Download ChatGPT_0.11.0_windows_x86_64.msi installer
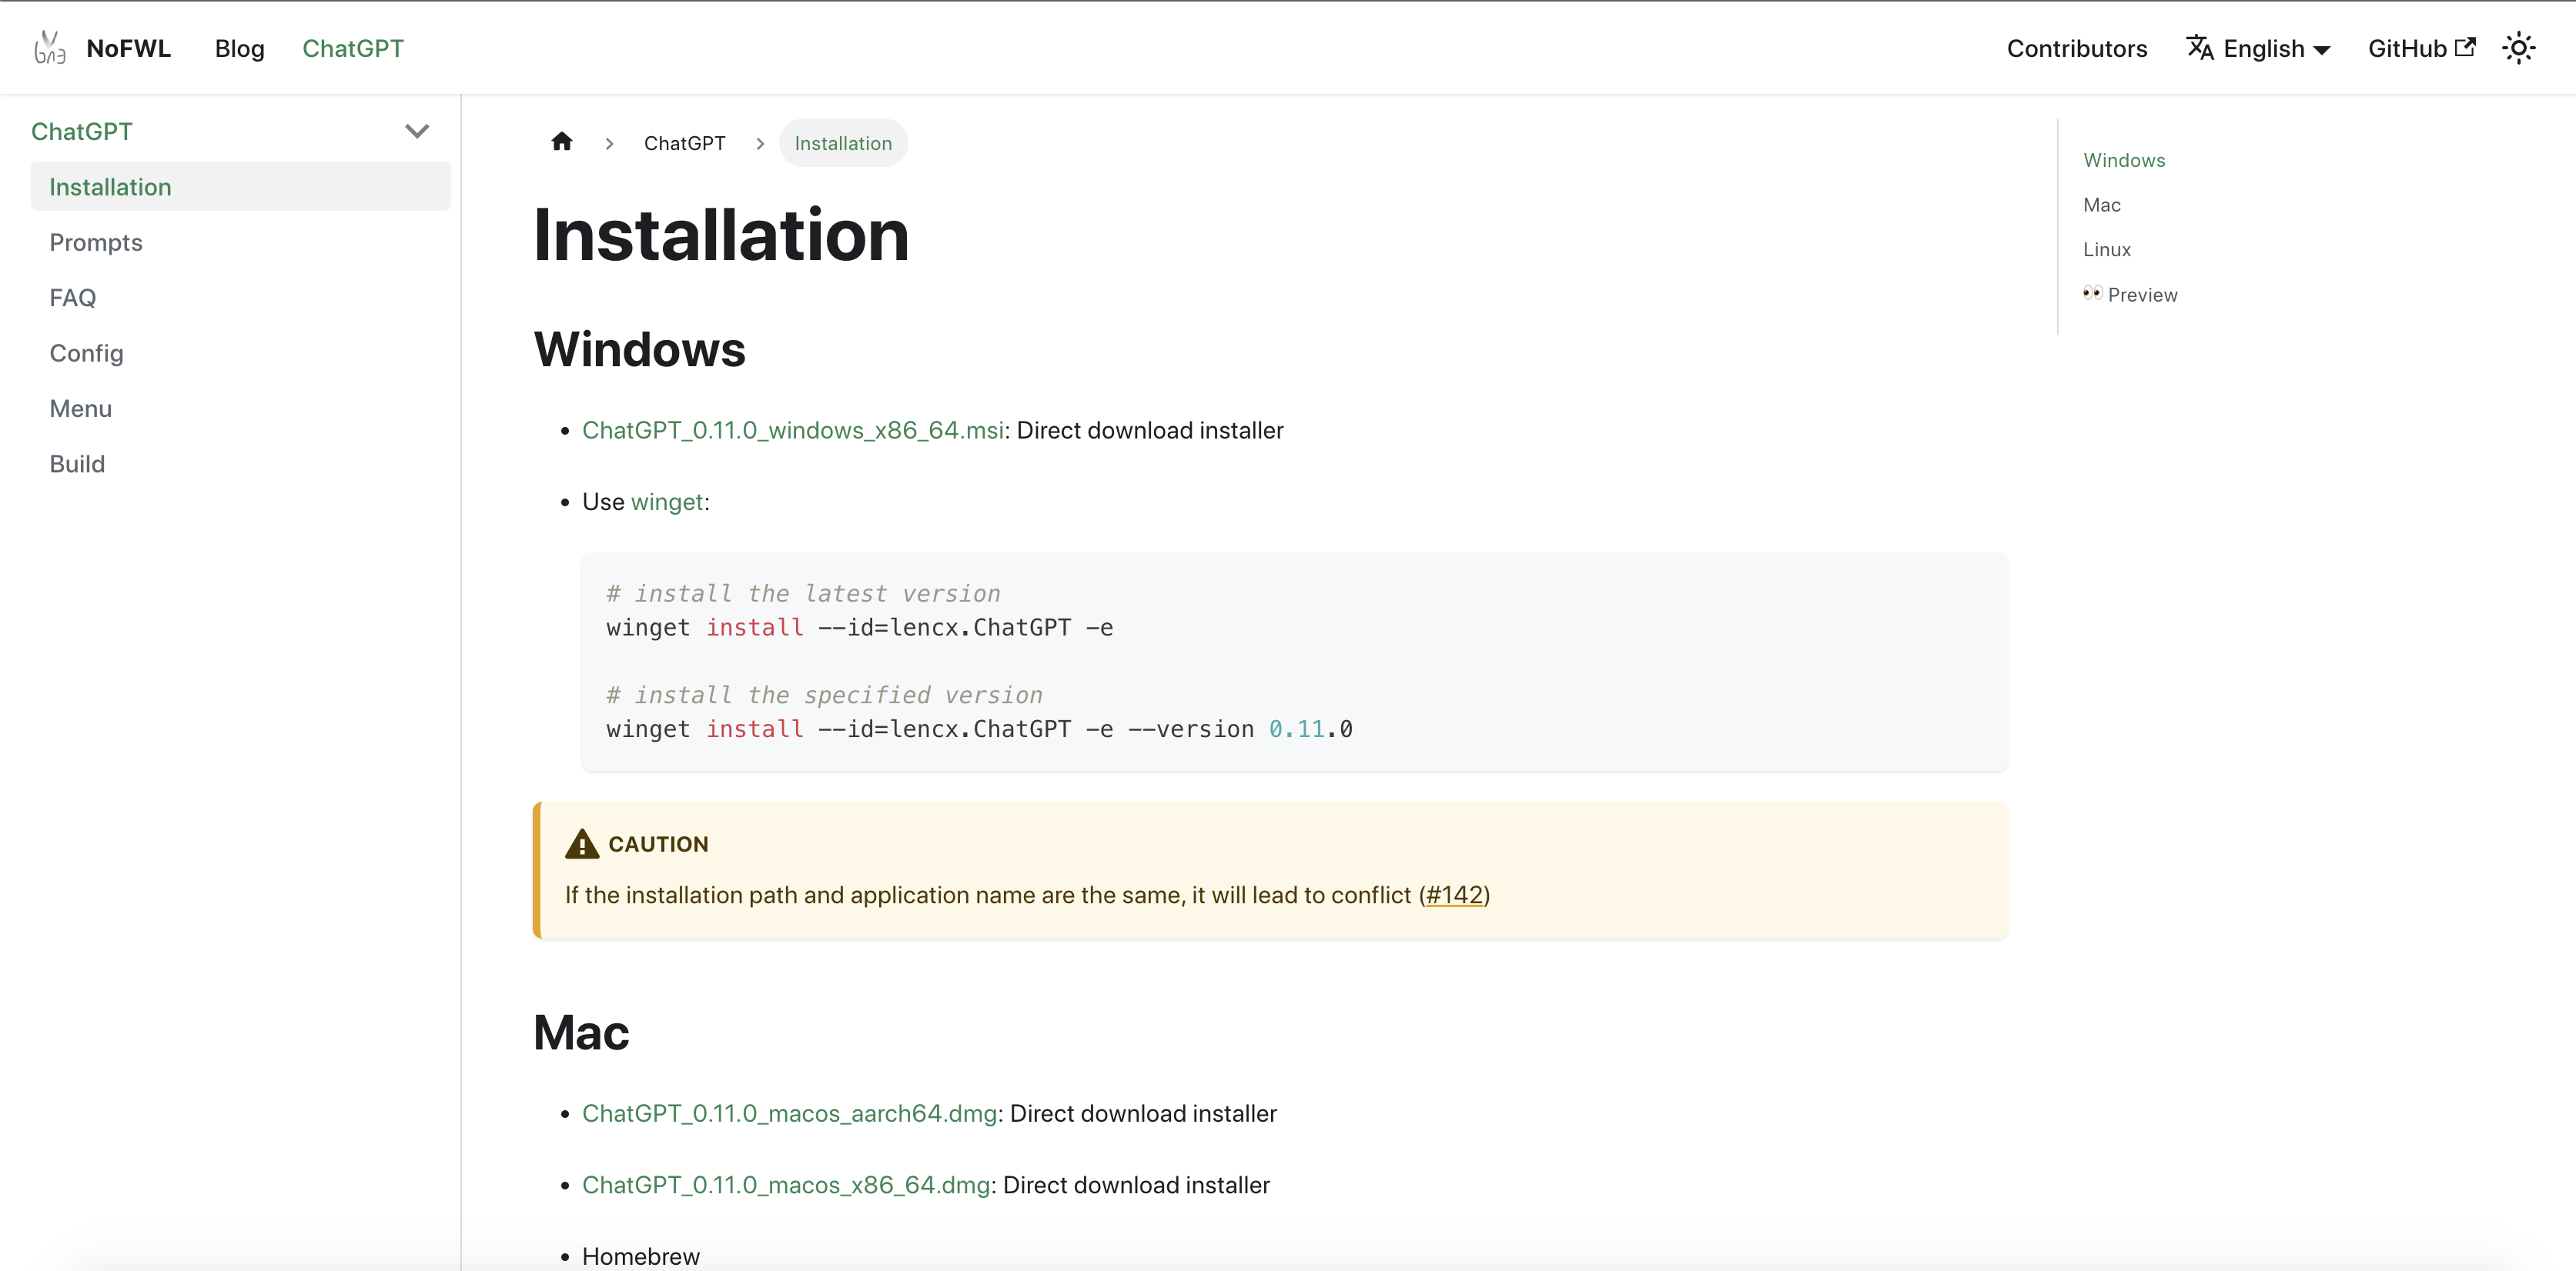Image resolution: width=2576 pixels, height=1271 pixels. (x=792, y=431)
